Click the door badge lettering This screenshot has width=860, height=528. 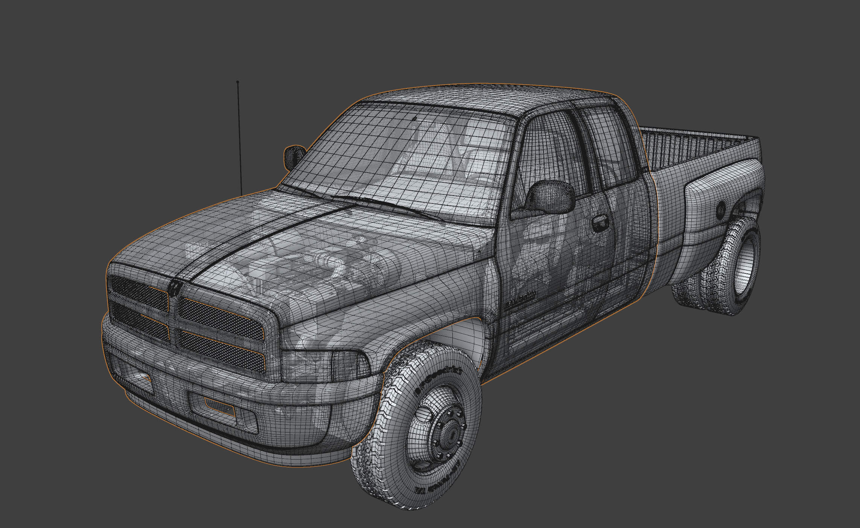520,297
